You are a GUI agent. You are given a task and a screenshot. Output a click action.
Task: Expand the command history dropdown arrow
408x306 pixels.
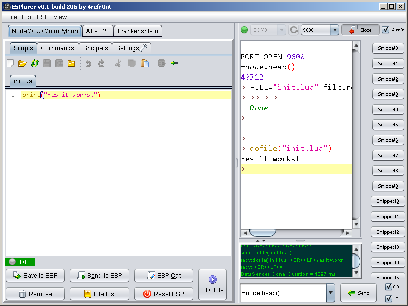pos(330,293)
